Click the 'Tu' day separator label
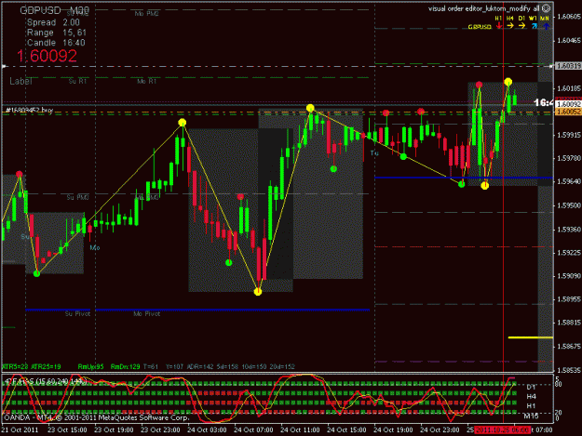The height and width of the screenshot is (436, 582). 374,153
